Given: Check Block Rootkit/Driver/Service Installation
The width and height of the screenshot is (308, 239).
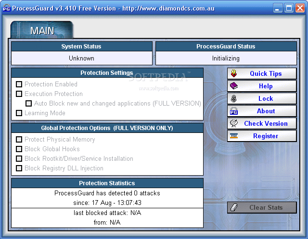Looking at the screenshot, I should coord(19,159).
